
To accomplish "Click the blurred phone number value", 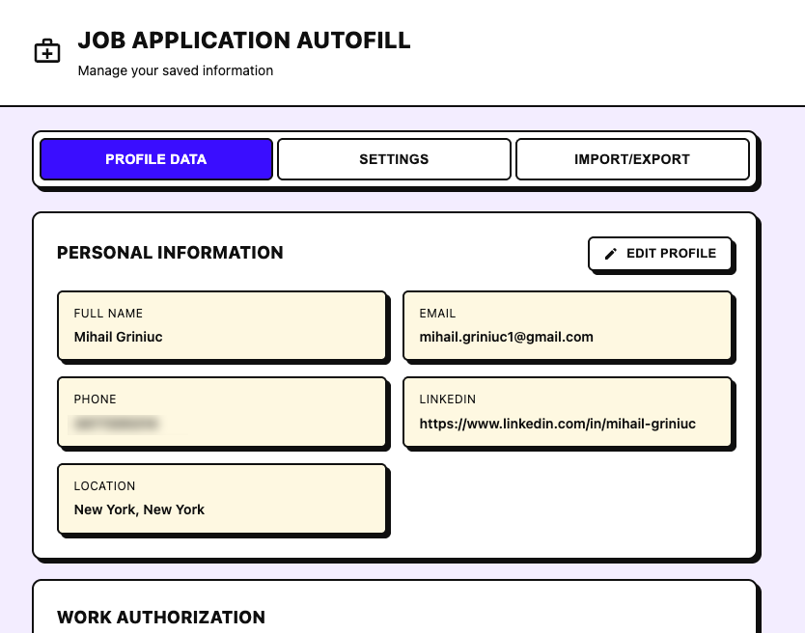I will pyautogui.click(x=117, y=423).
